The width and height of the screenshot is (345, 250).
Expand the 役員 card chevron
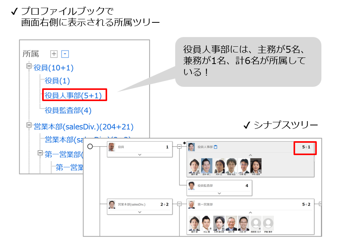[x=140, y=155]
